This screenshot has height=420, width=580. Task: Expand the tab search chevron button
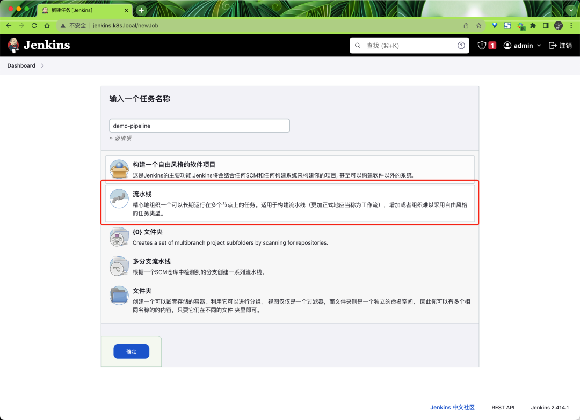point(571,10)
